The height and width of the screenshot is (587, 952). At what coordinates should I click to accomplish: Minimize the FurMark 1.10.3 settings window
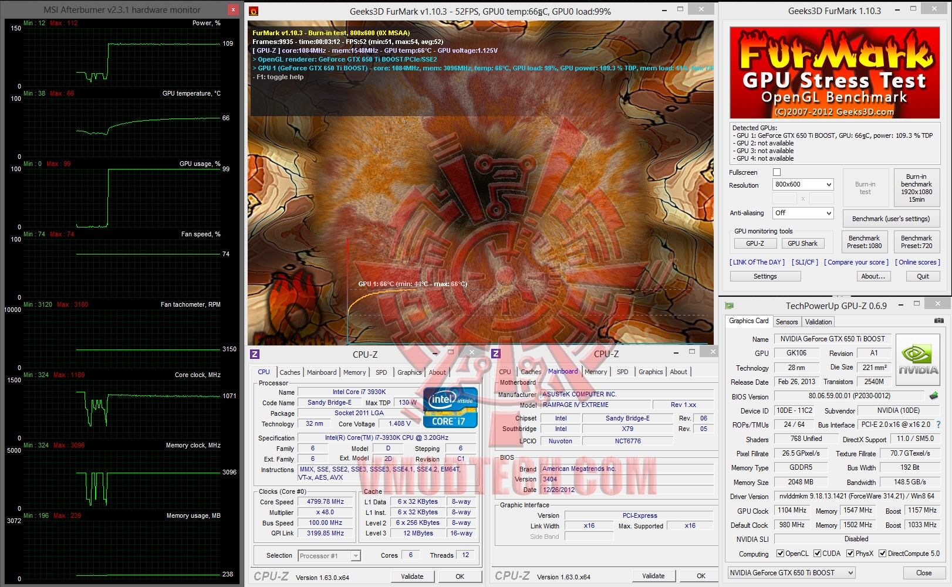[897, 9]
